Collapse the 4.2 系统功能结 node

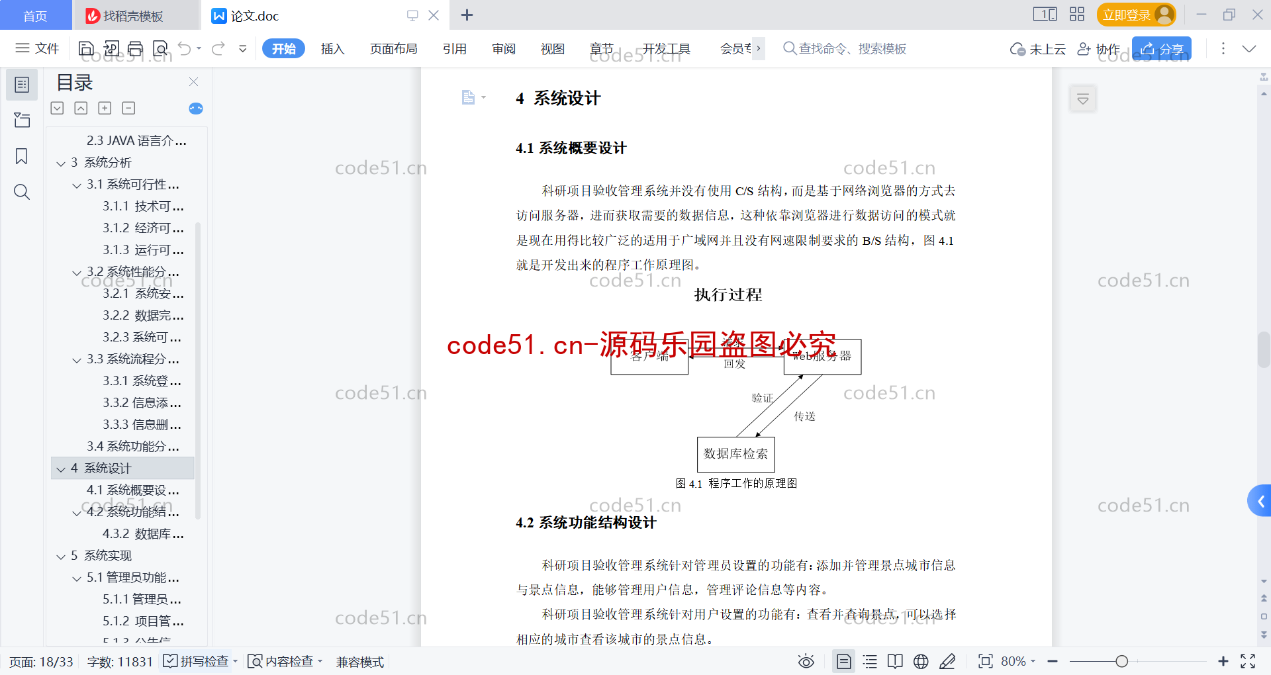pos(77,513)
